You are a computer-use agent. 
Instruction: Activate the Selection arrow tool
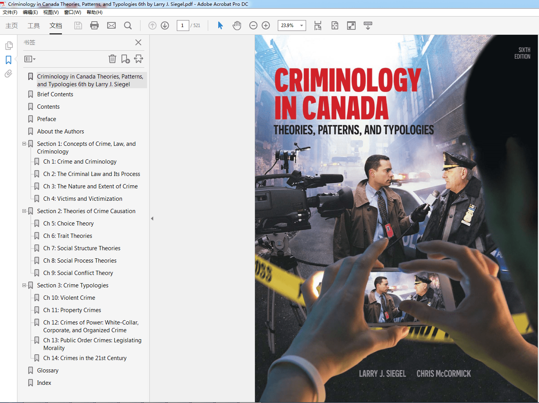click(220, 25)
